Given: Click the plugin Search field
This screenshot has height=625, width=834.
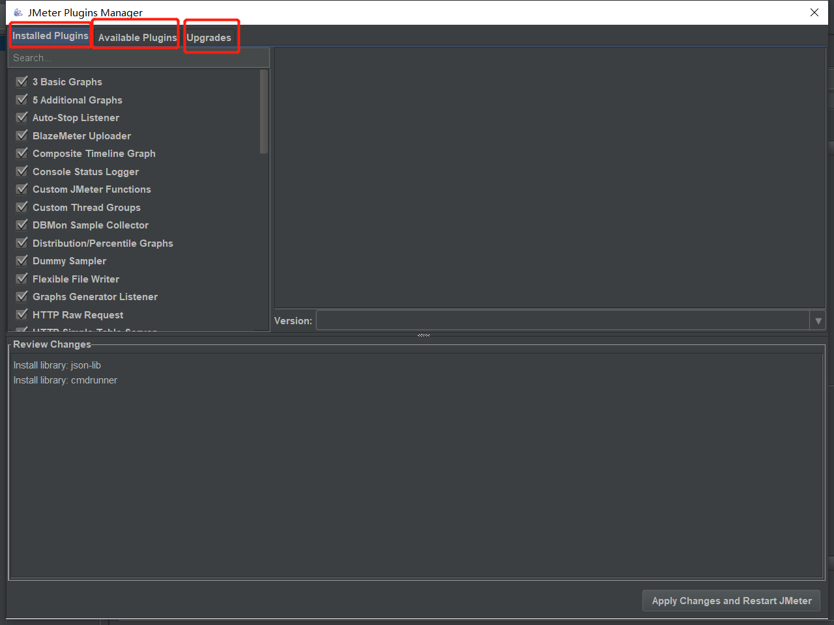Looking at the screenshot, I should 139,58.
